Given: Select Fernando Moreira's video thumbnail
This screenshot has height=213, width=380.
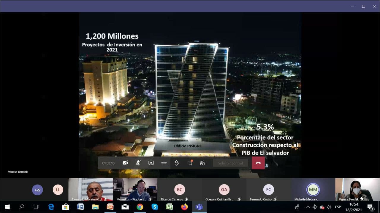Looking at the screenshot, I should coord(91,190).
